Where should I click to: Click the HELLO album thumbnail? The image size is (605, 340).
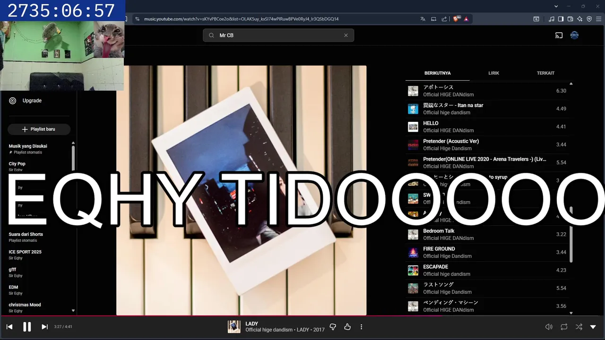pos(413,127)
